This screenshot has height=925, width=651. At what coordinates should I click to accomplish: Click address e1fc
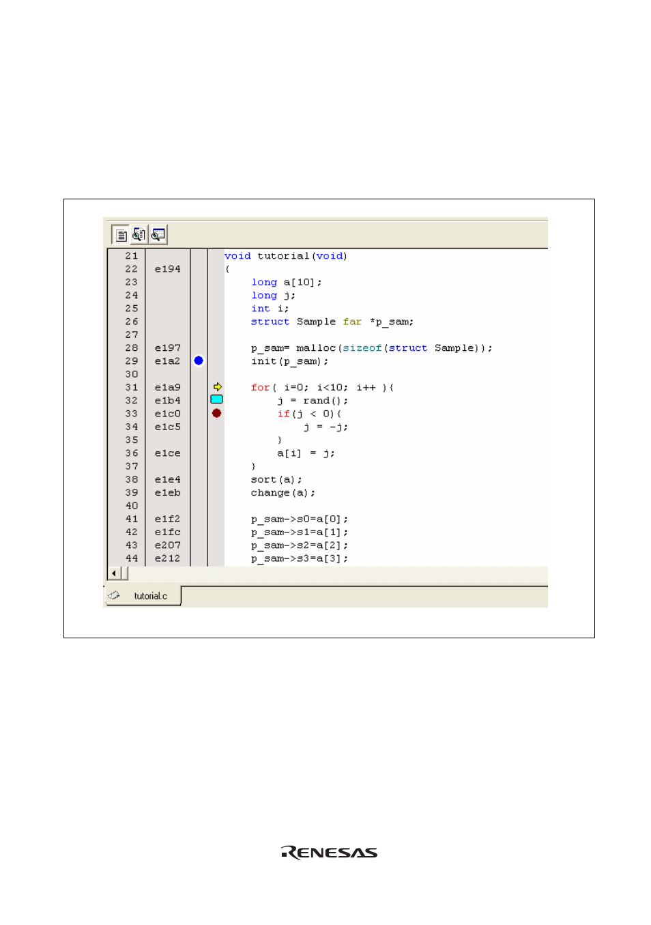(168, 532)
